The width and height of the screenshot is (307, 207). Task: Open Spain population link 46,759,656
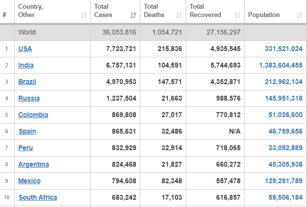pyautogui.click(x=286, y=131)
